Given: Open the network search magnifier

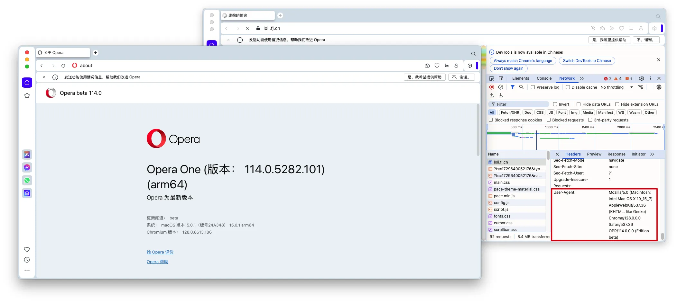Looking at the screenshot, I should (522, 87).
